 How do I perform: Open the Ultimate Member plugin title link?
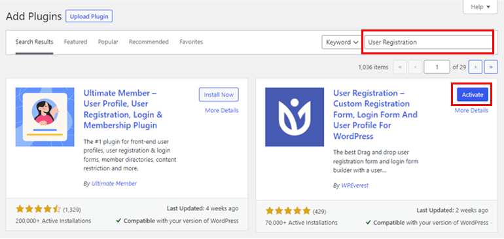click(123, 109)
